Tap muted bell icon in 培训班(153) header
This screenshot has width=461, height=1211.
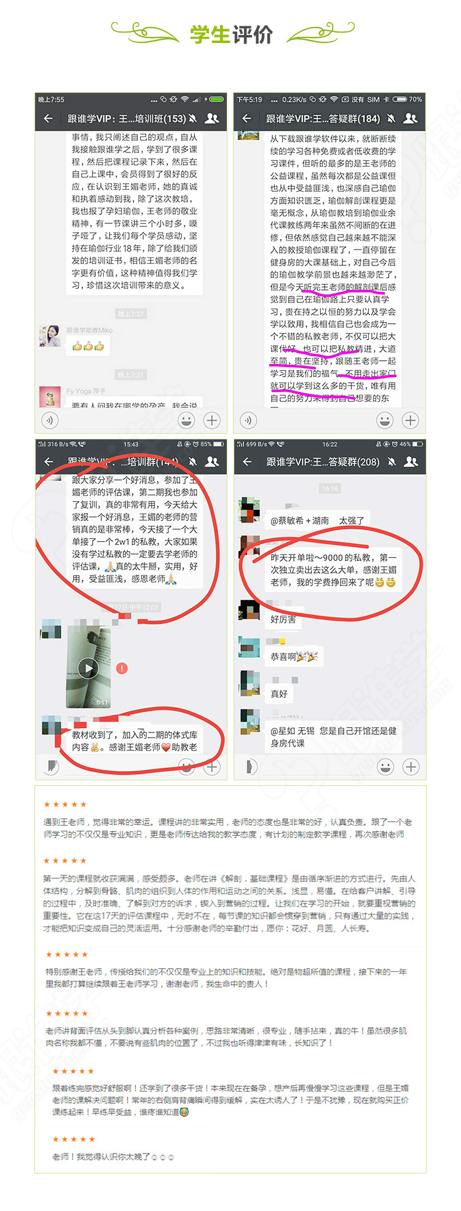192,119
